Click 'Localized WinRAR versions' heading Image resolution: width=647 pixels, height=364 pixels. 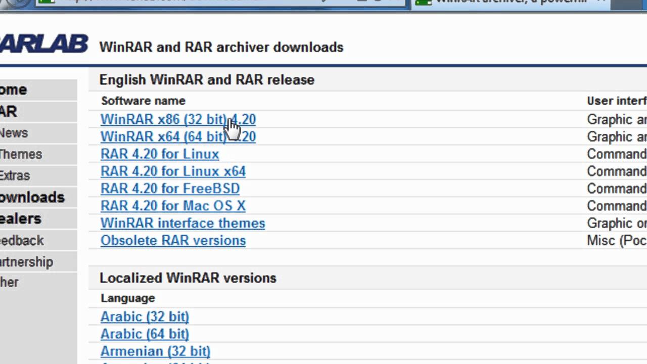(188, 278)
